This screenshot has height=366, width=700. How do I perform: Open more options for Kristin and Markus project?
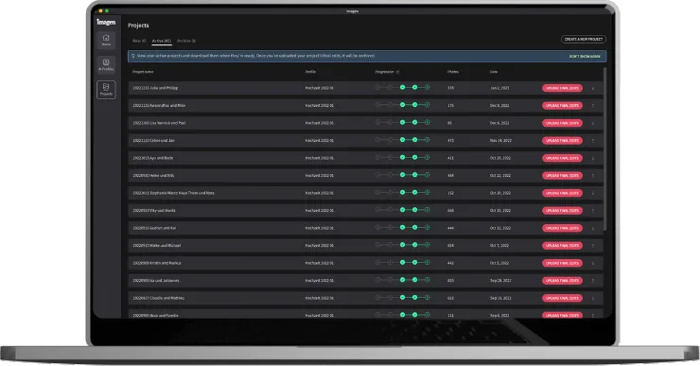[593, 263]
